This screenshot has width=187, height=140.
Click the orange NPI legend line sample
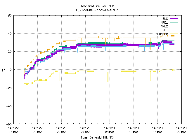174,30
